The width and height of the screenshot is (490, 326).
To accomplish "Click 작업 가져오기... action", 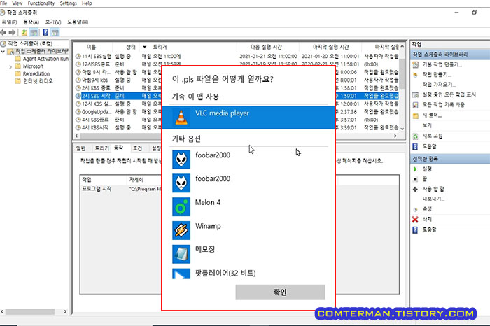I will pyautogui.click(x=439, y=85).
